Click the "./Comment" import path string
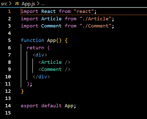 pyautogui.click(x=95, y=26)
